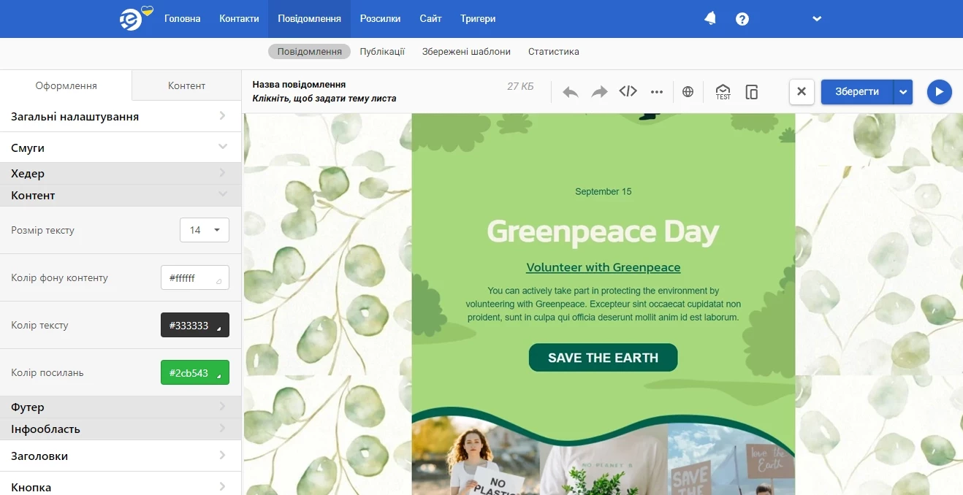963x495 pixels.
Task: Select the Оформлення panel tab
Action: tap(66, 85)
